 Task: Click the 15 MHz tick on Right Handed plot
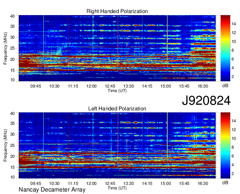pyautogui.click(x=12, y=70)
